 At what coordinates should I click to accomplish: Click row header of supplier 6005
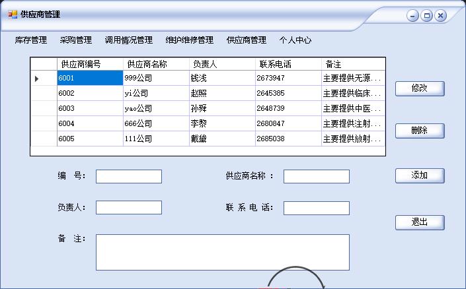44,139
